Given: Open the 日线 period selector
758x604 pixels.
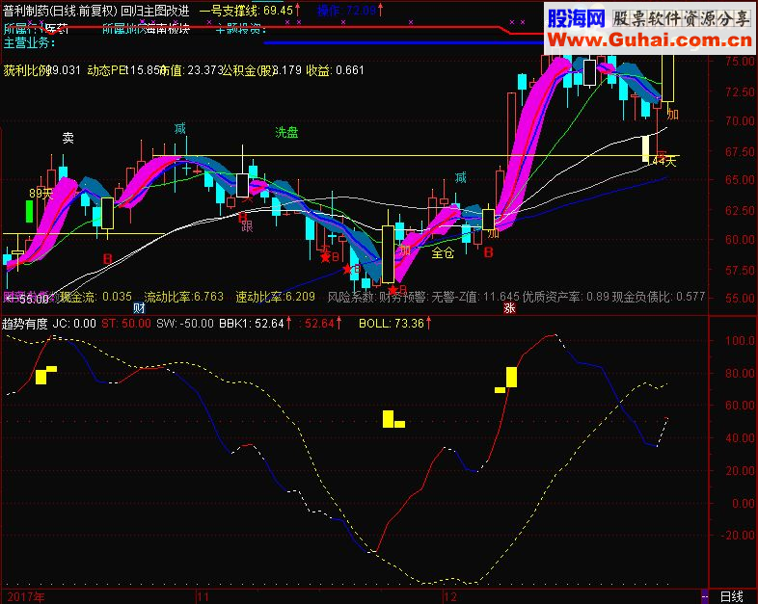Looking at the screenshot, I should point(731,596).
